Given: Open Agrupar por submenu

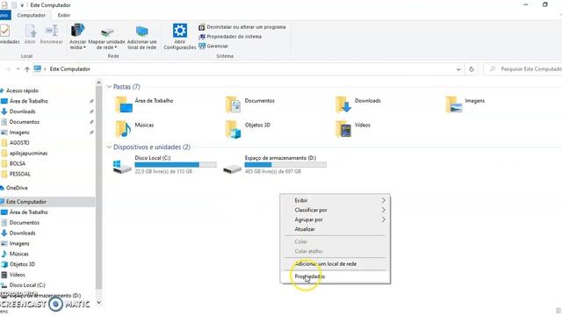Looking at the screenshot, I should click(x=335, y=219).
